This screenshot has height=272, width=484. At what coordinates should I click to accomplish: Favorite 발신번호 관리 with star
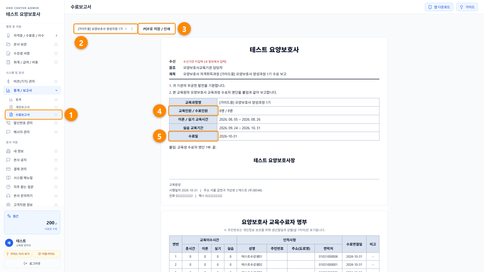click(x=56, y=123)
